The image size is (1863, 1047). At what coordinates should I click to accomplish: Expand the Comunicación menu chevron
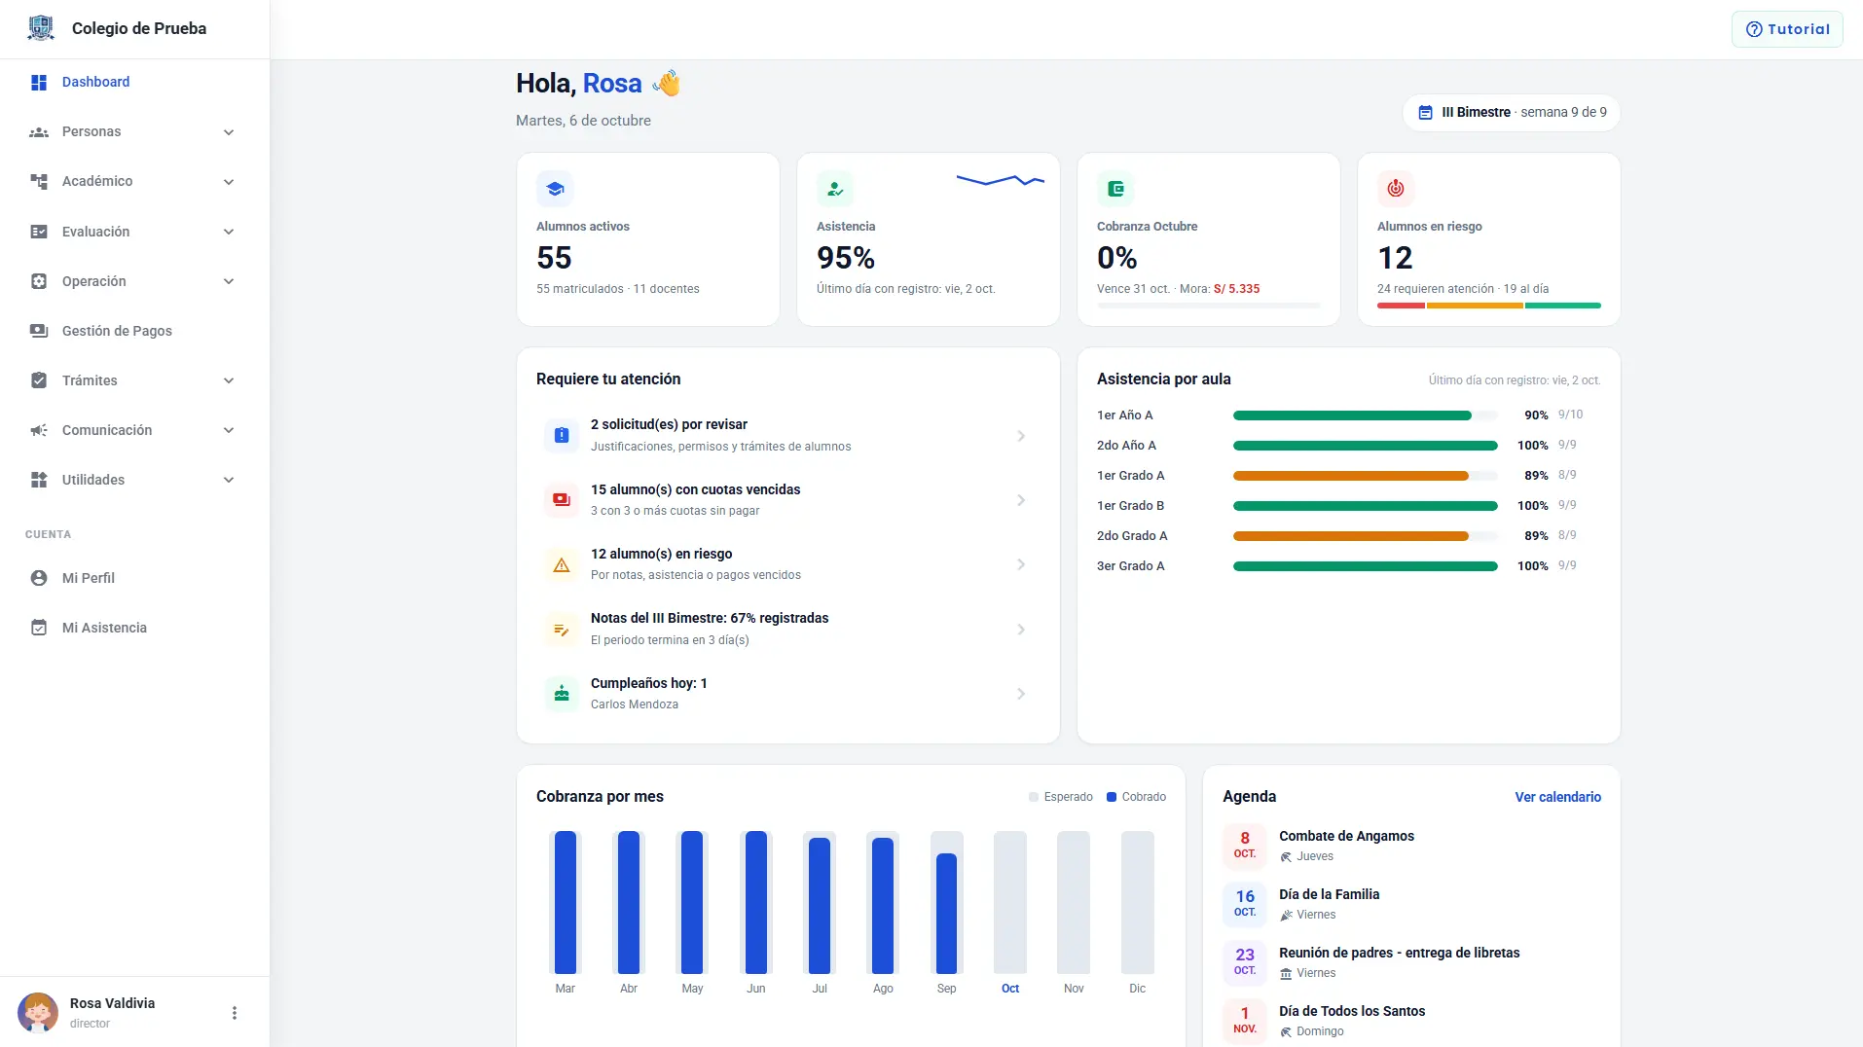tap(229, 430)
